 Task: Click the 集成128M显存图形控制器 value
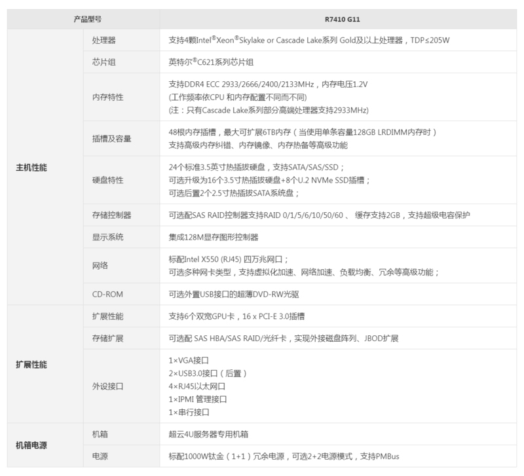point(214,237)
